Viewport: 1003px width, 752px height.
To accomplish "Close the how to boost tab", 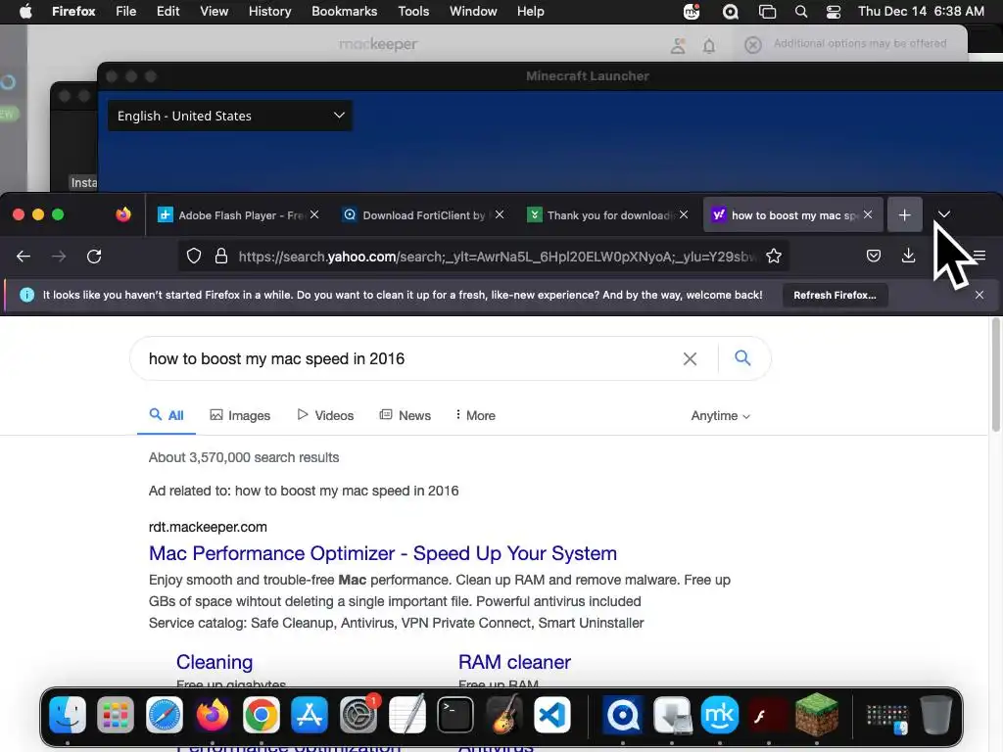I will click(x=868, y=214).
